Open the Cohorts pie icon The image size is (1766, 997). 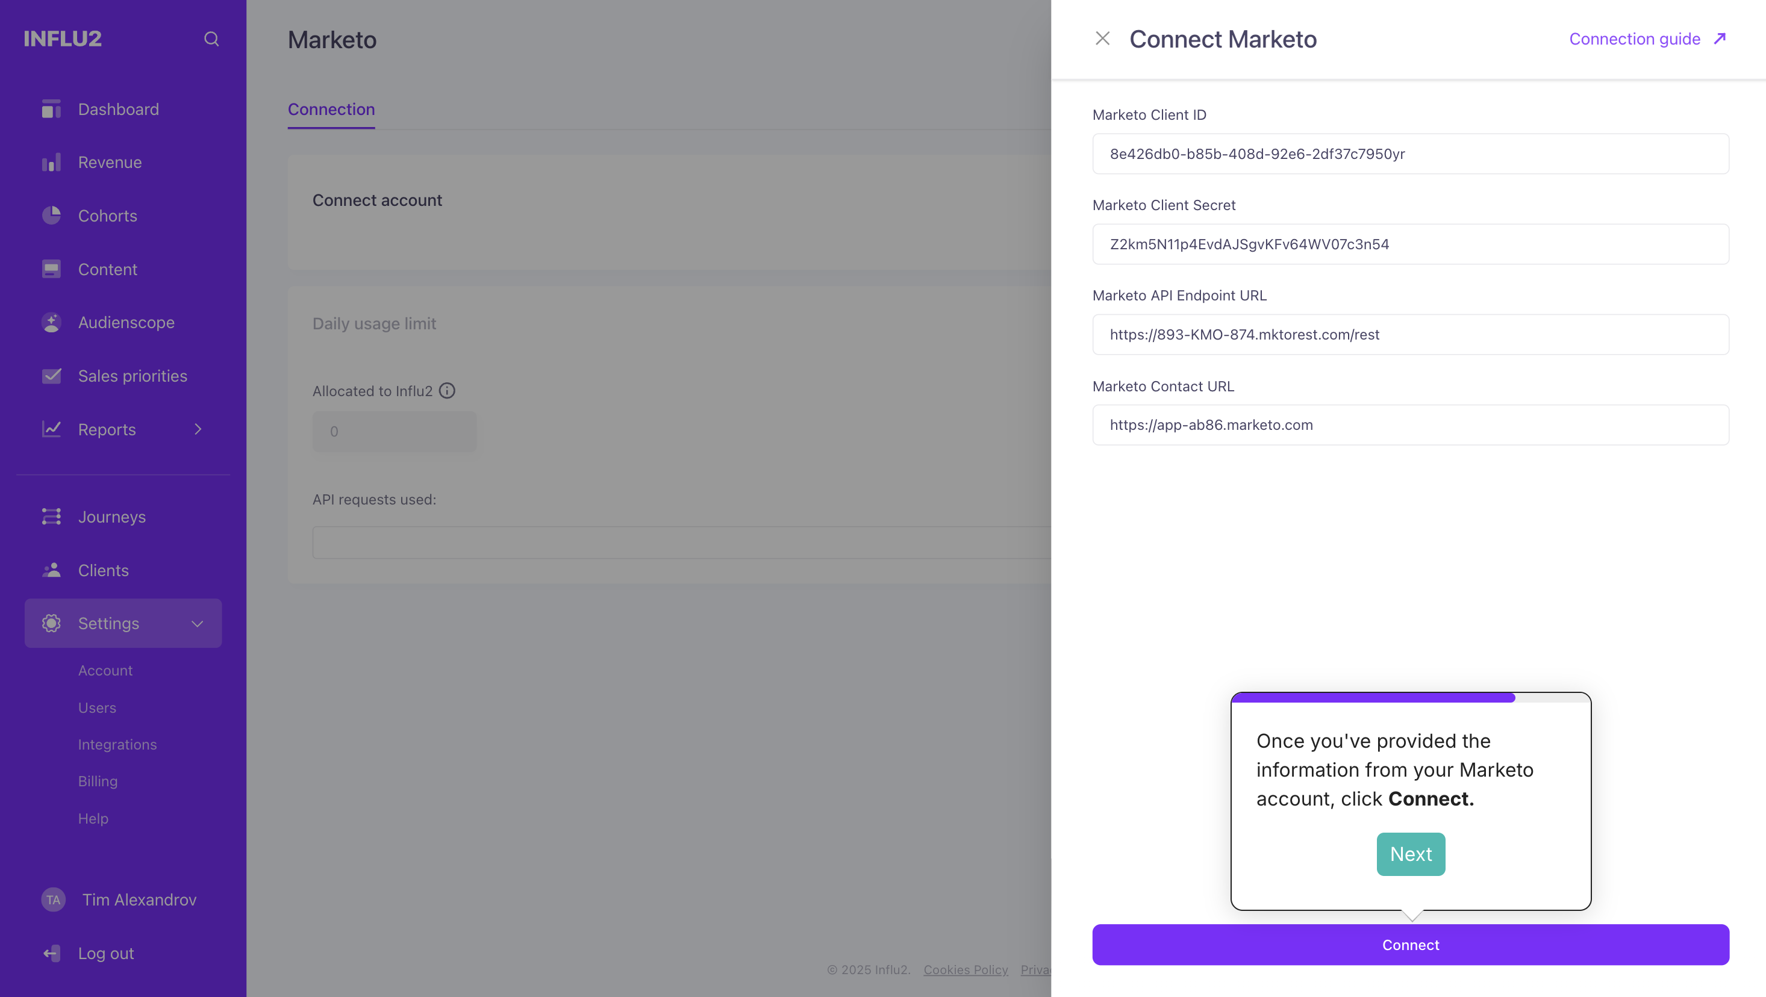point(51,215)
